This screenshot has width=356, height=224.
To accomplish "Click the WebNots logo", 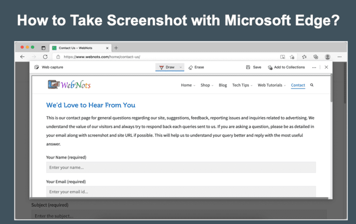I will tap(69, 85).
